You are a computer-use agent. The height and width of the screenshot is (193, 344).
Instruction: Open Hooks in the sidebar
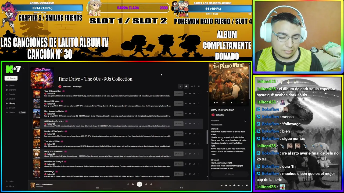(x=10, y=112)
